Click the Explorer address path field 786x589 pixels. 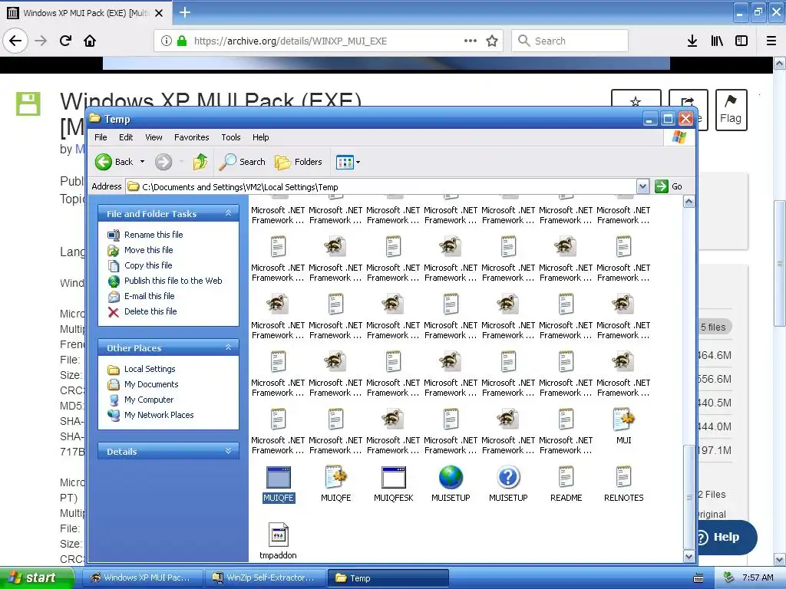[x=381, y=187]
